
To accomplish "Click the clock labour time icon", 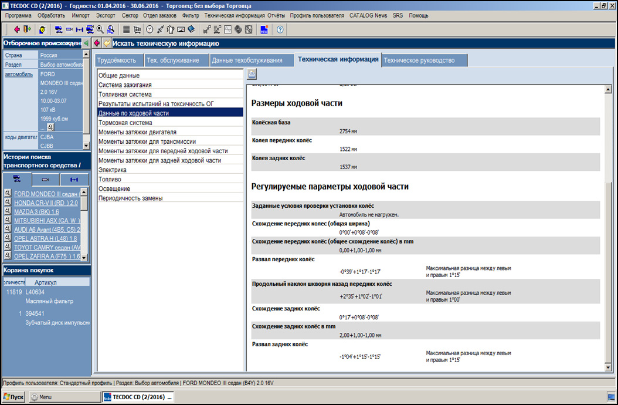I will click(x=150, y=29).
